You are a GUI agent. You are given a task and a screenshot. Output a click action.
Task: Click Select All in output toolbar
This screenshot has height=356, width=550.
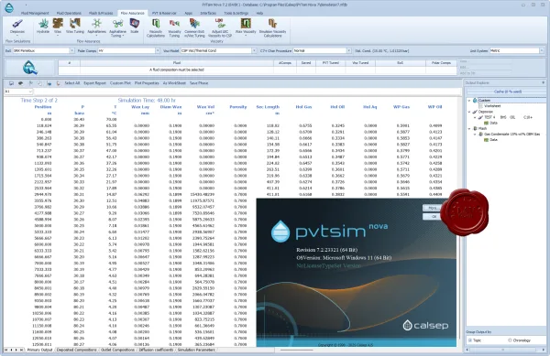[71, 83]
